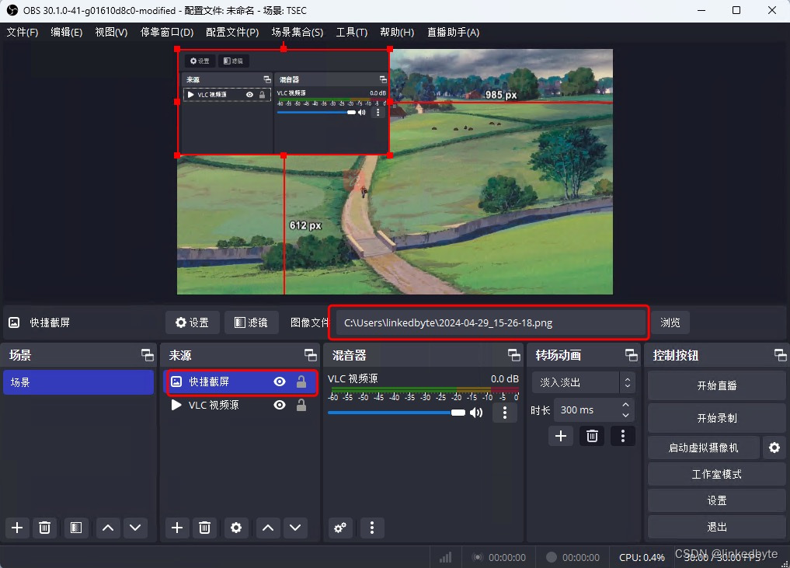Screen dimensions: 790x568
Task: Toggle visibility of 快捷截屏 source
Action: (x=280, y=382)
